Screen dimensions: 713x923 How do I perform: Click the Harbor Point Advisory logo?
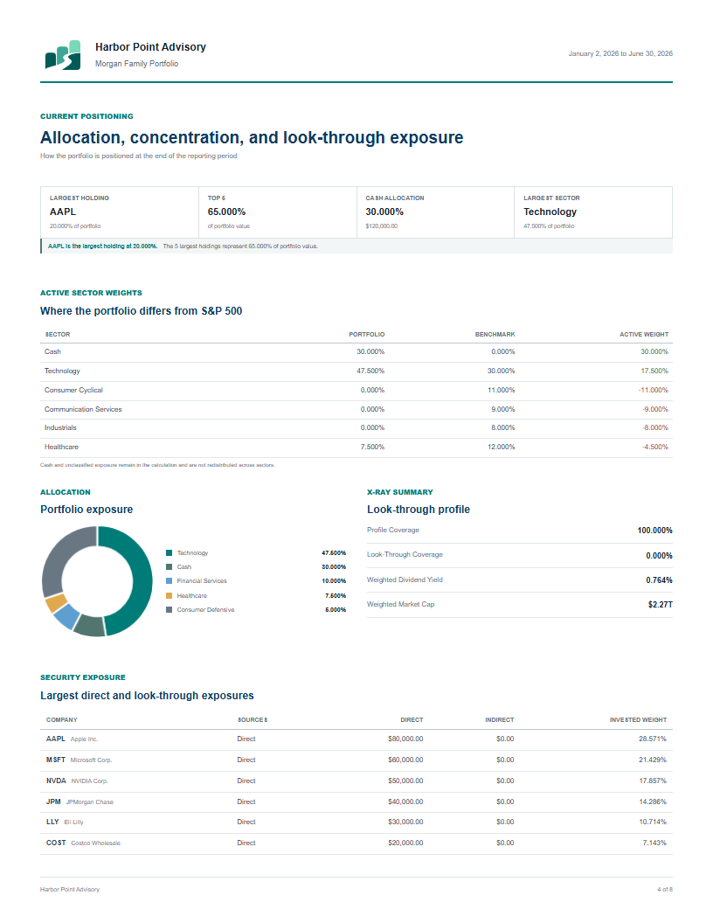point(62,55)
